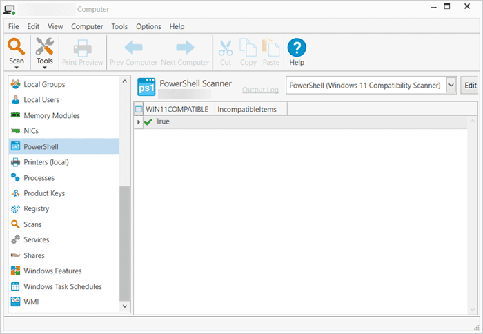Select PowerShell ps1 icon in sidebar
483x334 pixels.
15,146
